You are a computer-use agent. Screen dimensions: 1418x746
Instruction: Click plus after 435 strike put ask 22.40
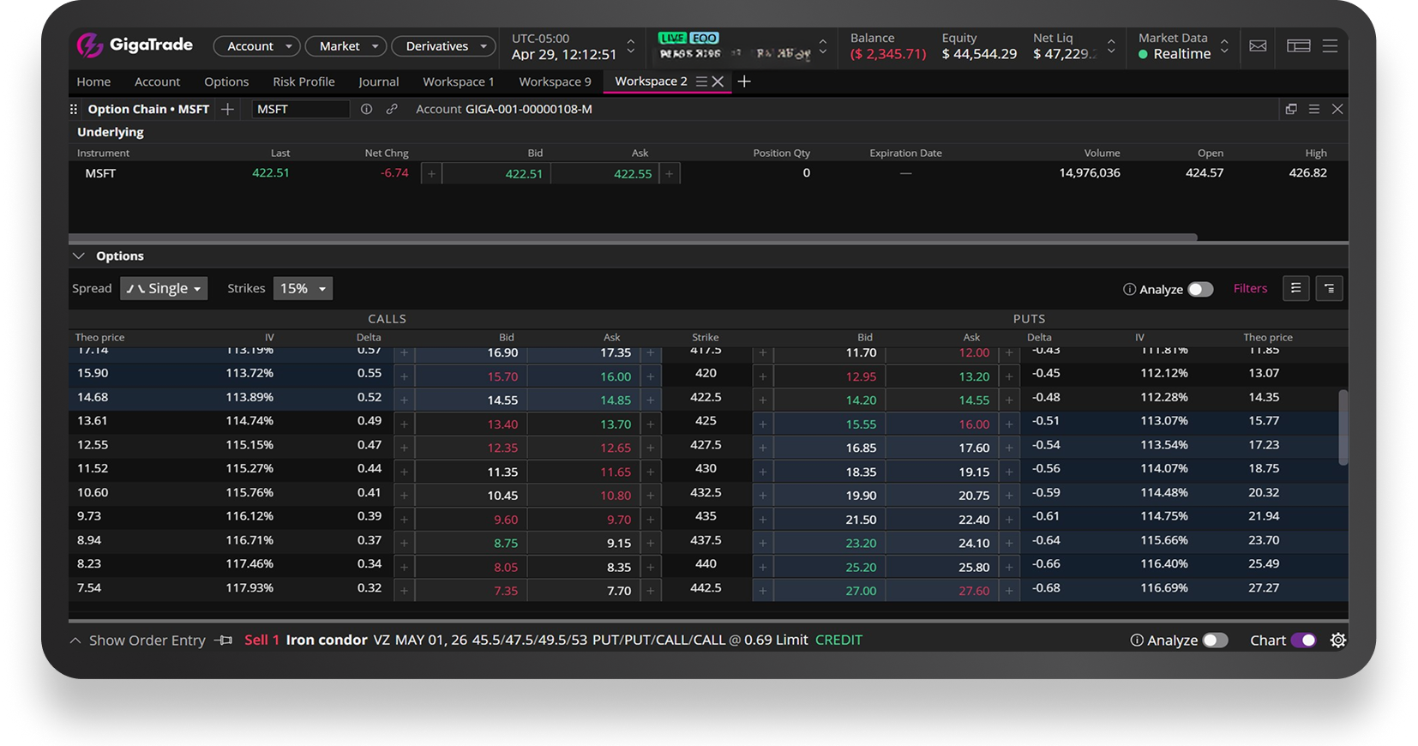point(1009,520)
